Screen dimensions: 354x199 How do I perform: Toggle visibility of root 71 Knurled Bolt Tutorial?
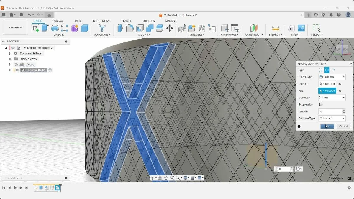(13, 48)
